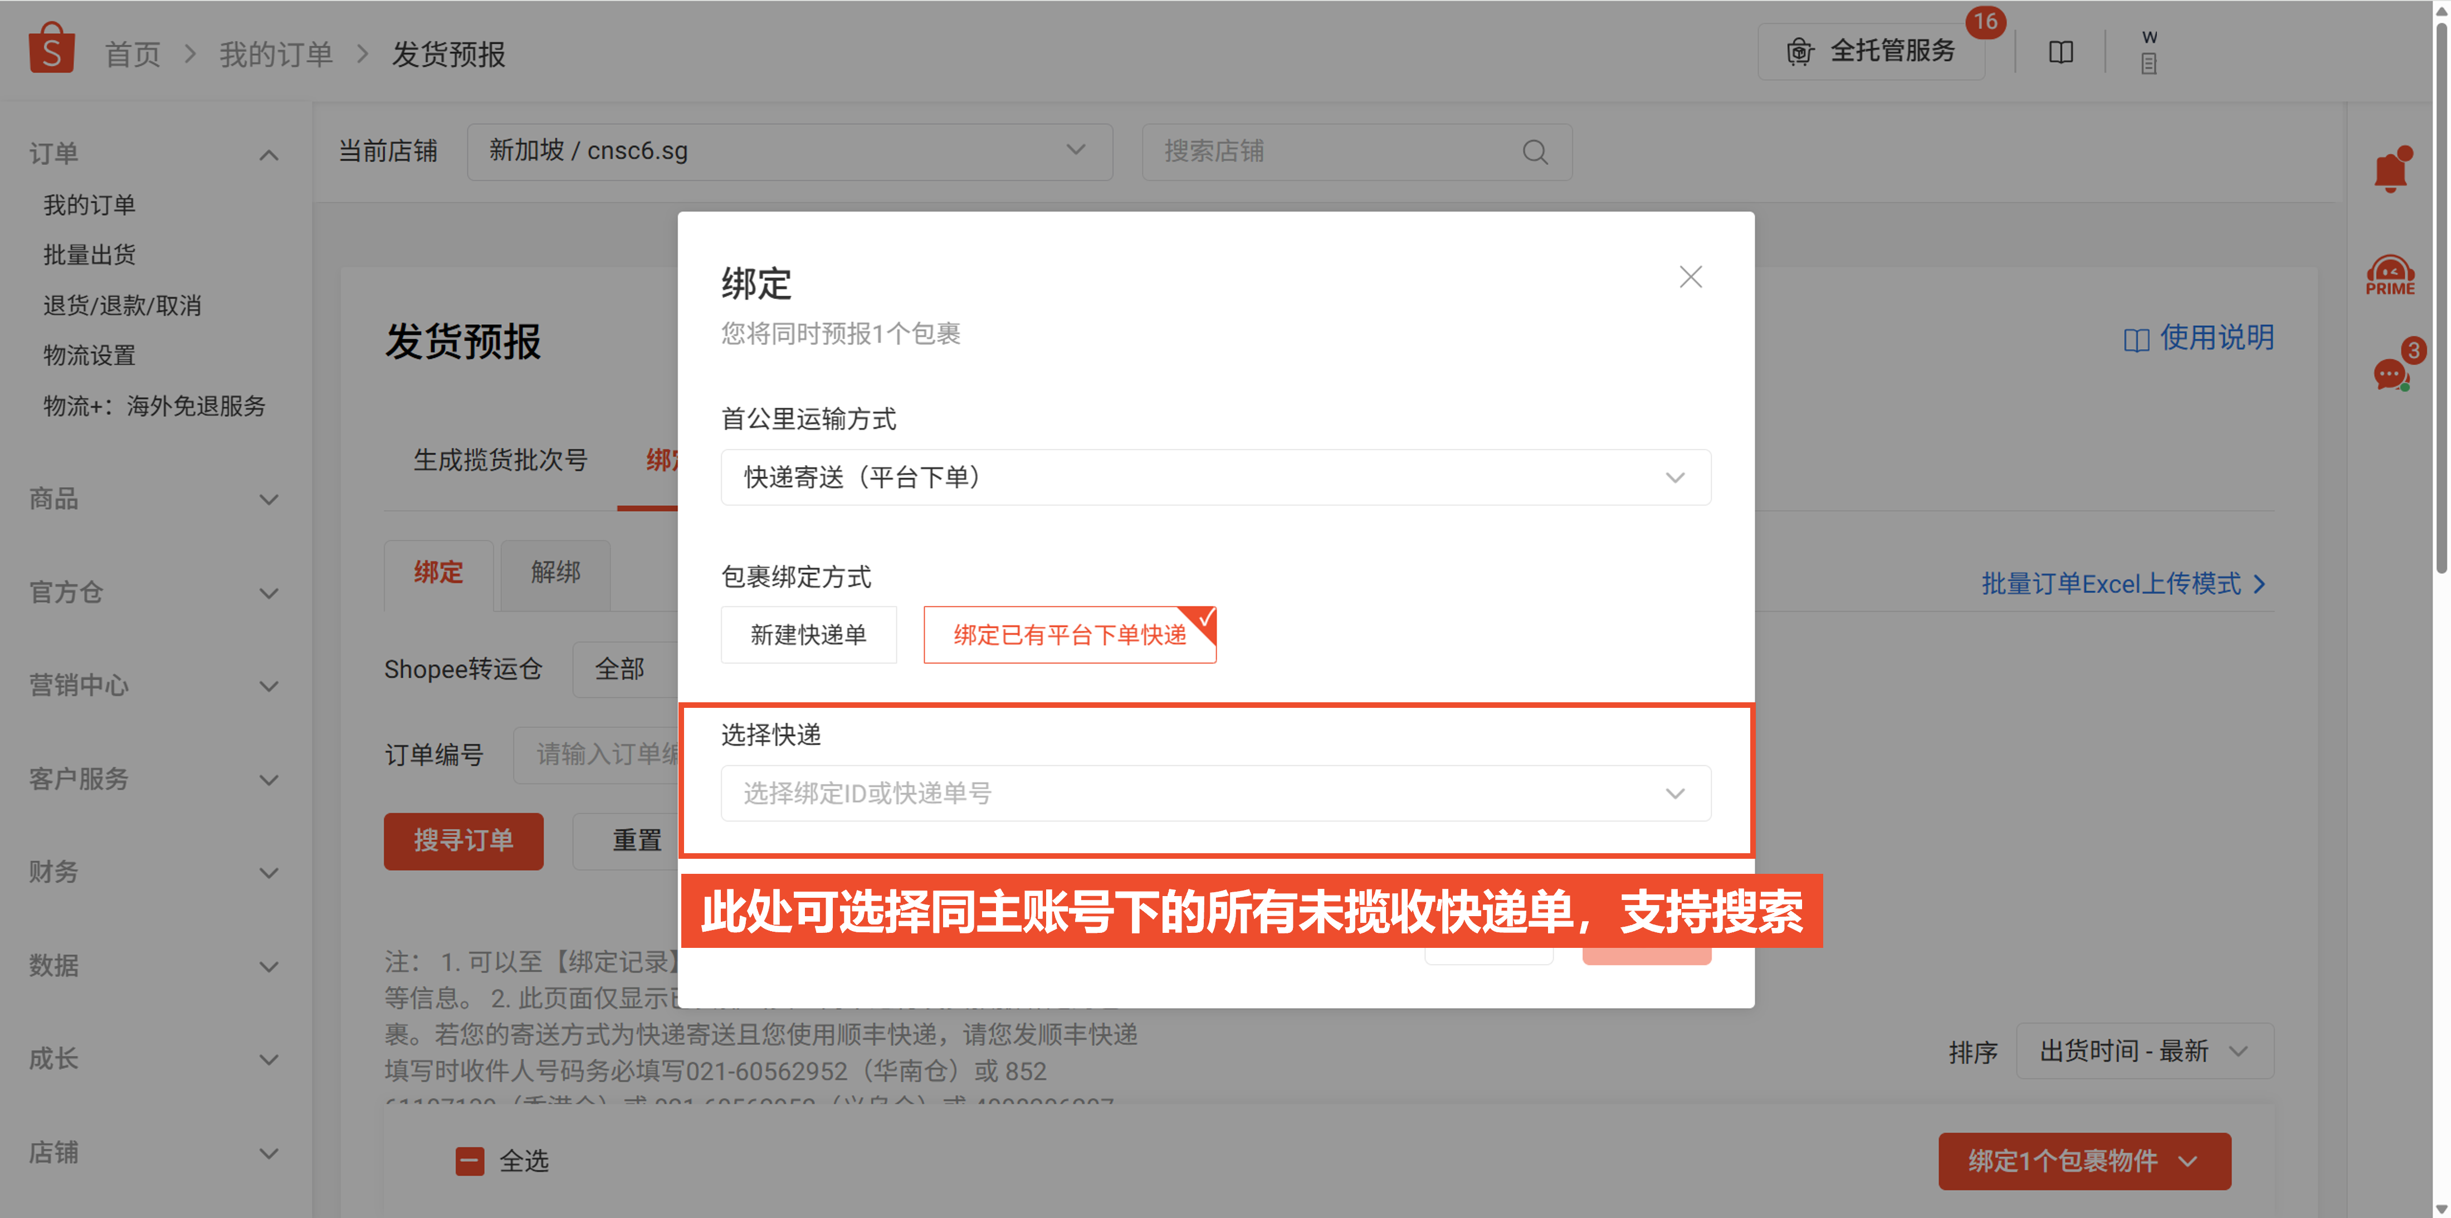The width and height of the screenshot is (2451, 1218).
Task: Open 退货/退款/取消 in the sidebar
Action: click(x=122, y=305)
